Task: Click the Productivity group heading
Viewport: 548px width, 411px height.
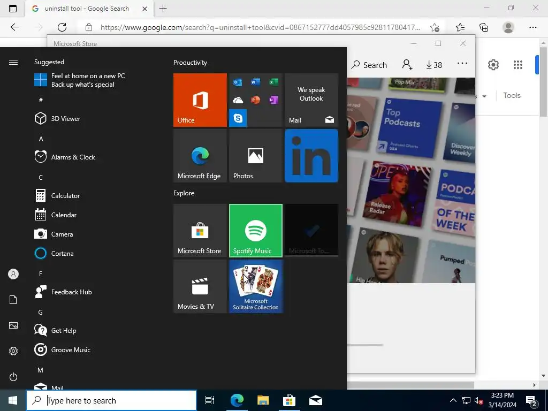Action: click(190, 63)
